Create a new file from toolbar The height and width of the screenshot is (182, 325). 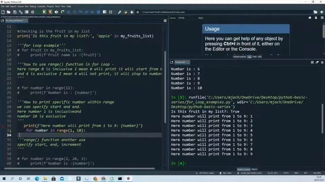click(x=3, y=12)
